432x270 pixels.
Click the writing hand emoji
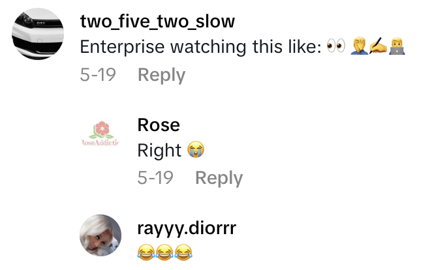[x=378, y=46]
